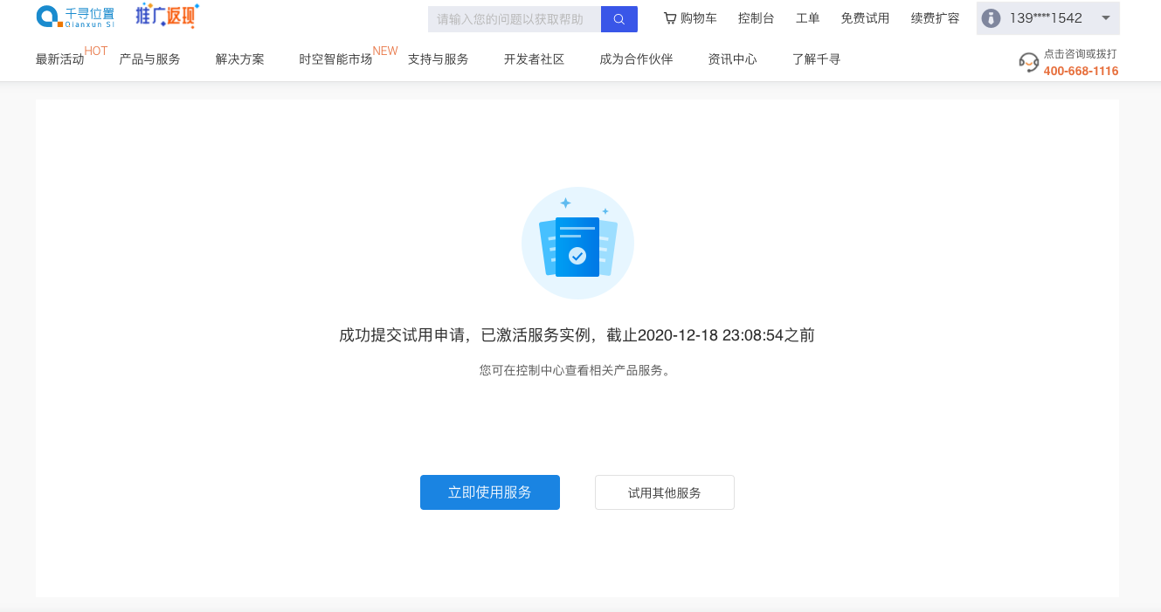Image resolution: width=1161 pixels, height=612 pixels.
Task: Click the user avatar icon
Action: click(991, 18)
